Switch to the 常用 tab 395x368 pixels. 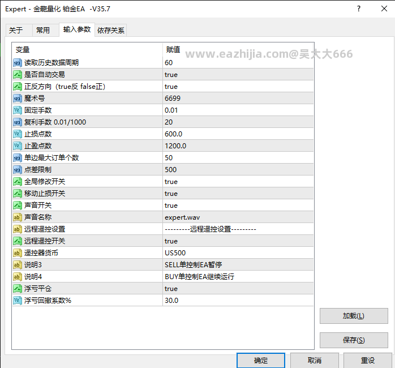click(x=46, y=30)
